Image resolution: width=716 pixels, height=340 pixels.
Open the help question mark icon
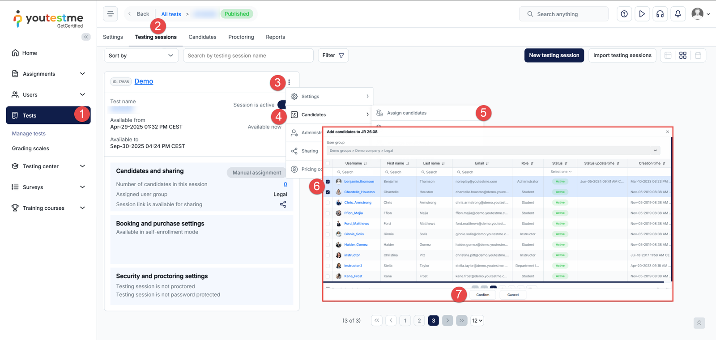624,14
